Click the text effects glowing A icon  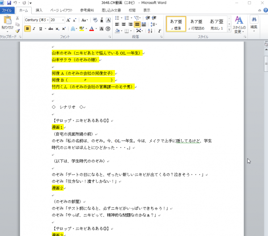coord(73,29)
